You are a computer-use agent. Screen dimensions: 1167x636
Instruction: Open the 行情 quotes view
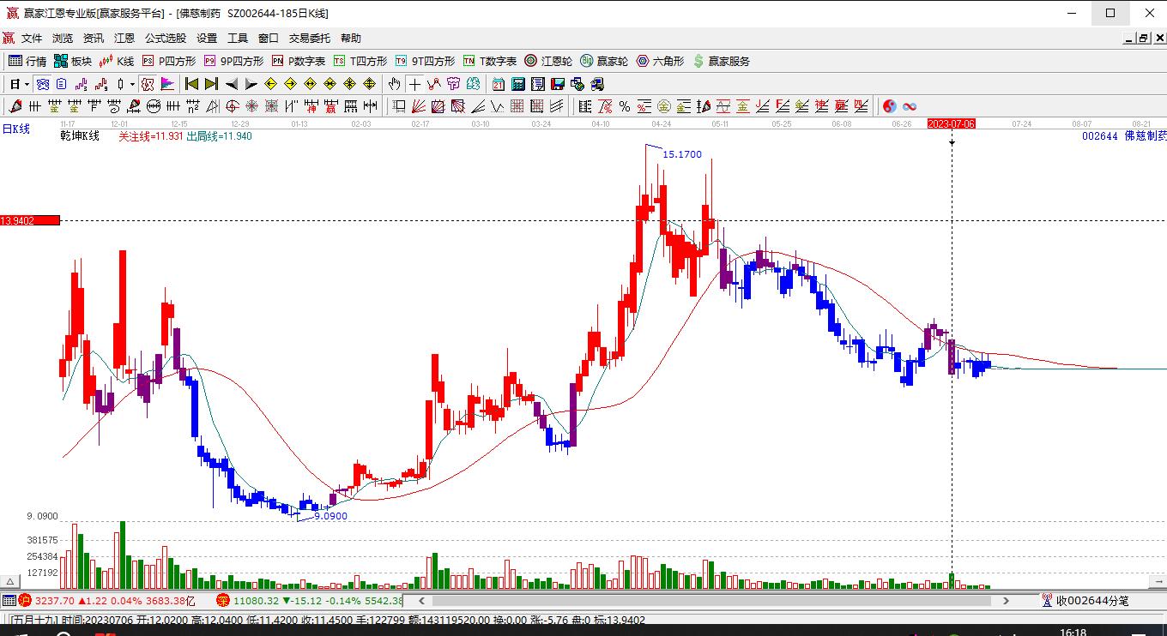coord(27,61)
